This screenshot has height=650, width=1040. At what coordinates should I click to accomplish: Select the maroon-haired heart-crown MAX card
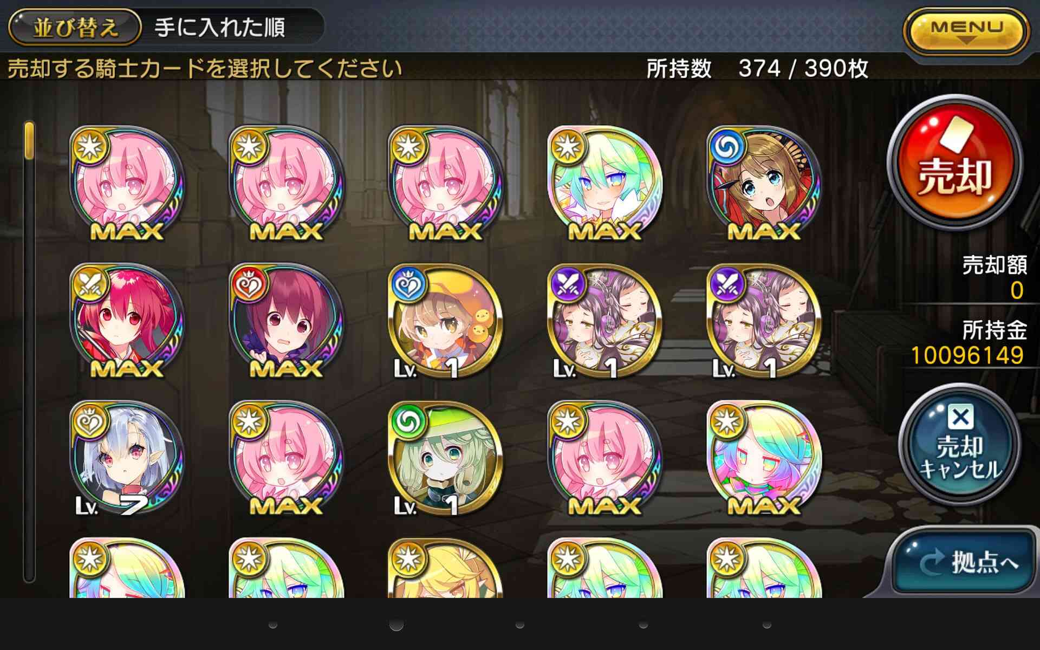click(286, 321)
